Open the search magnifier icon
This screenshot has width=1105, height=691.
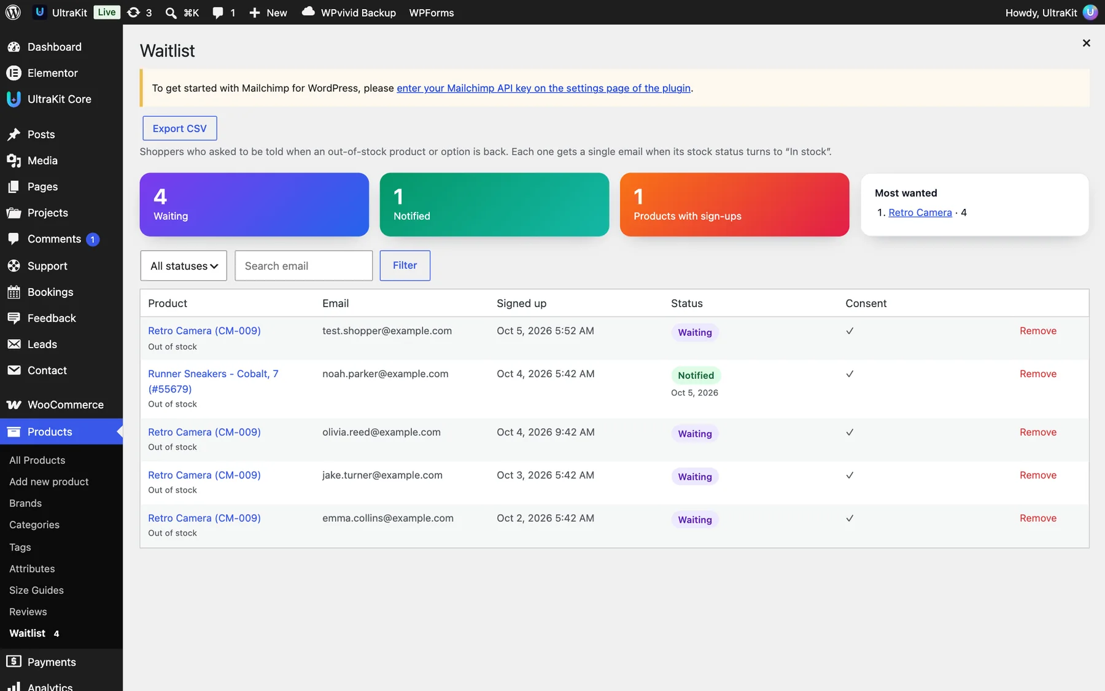click(x=171, y=13)
